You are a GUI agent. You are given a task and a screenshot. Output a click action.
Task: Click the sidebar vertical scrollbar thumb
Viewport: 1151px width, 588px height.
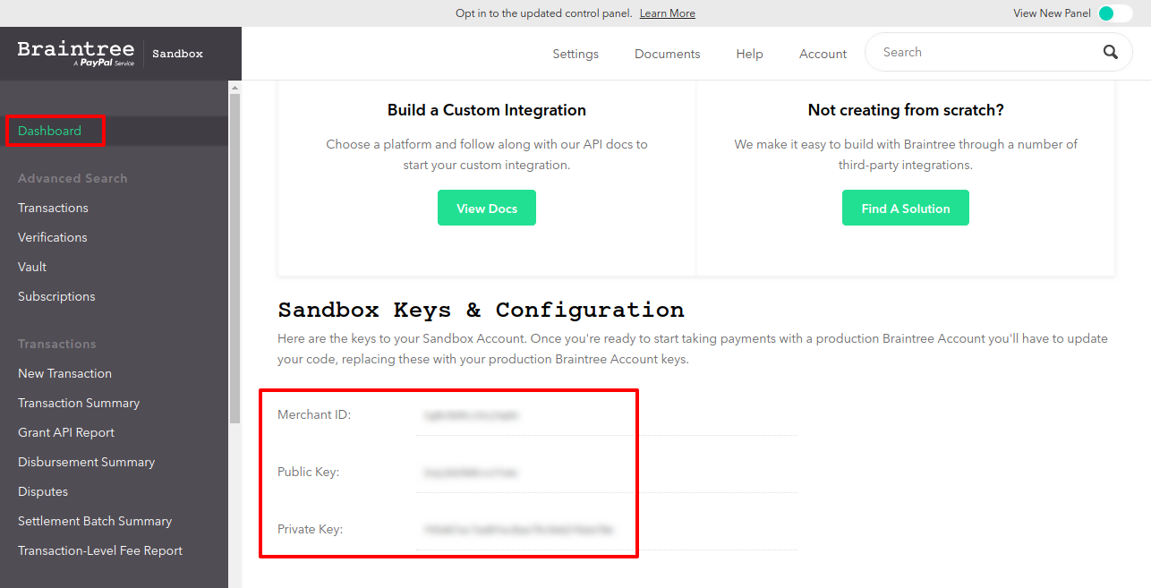[x=235, y=258]
